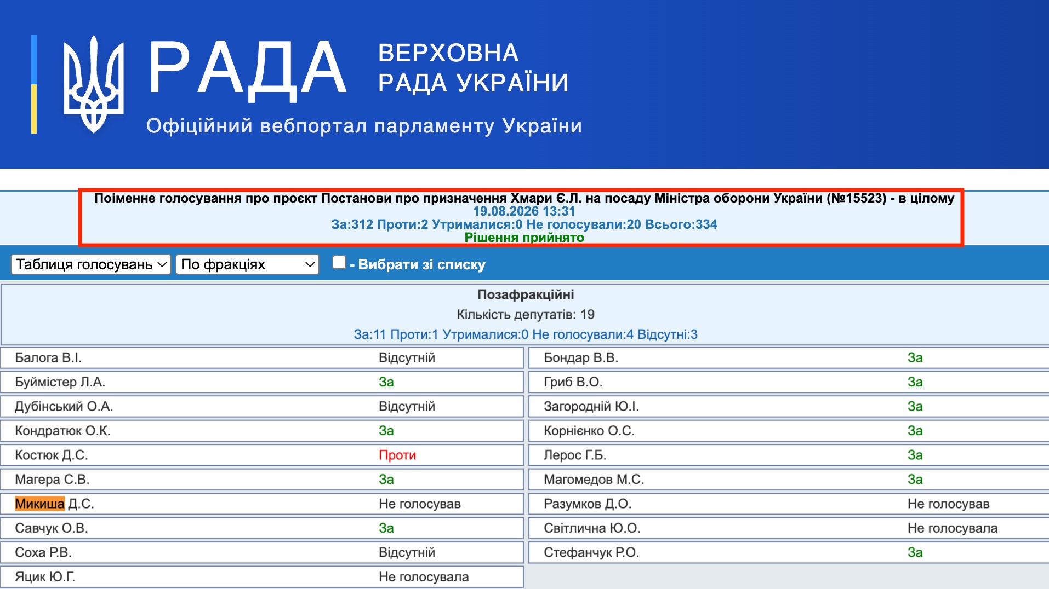The image size is (1049, 589).
Task: Select the Костюк Д.С. name
Action: click(x=51, y=455)
